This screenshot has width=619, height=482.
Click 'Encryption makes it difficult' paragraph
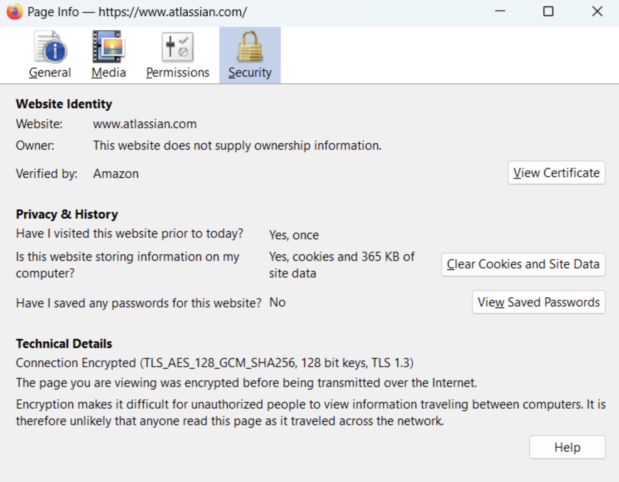point(311,412)
